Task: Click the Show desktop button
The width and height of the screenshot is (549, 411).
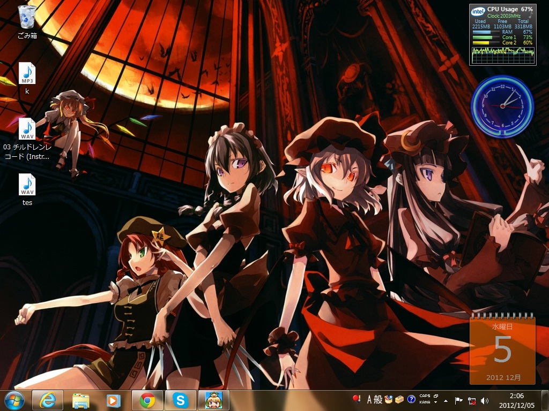Action: point(545,400)
